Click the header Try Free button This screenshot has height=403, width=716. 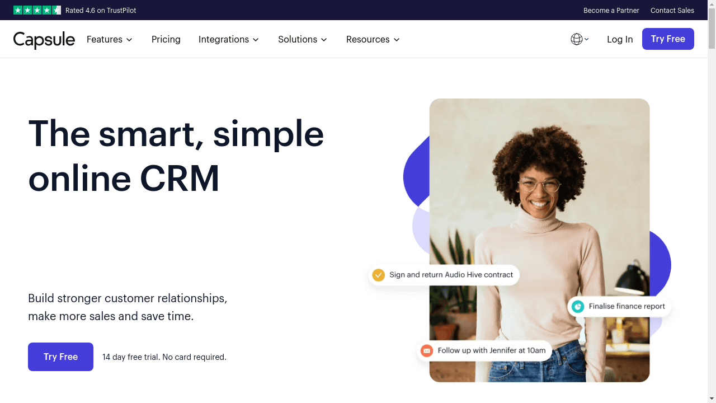pyautogui.click(x=668, y=39)
